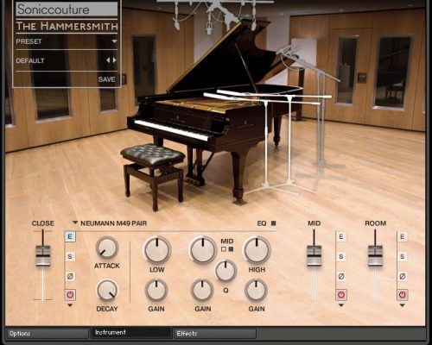Toggle the MID mic power button

pyautogui.click(x=341, y=295)
